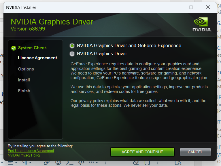The image size is (221, 166).
Task: Select the Licence Agreement step
Action: [x=37, y=58]
